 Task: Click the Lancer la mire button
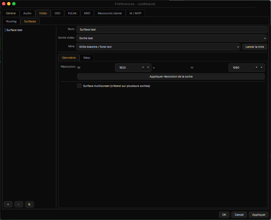click(254, 47)
